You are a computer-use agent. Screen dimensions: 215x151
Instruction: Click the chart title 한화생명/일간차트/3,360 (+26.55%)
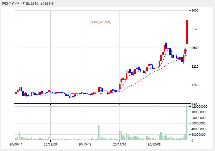pyautogui.click(x=28, y=4)
